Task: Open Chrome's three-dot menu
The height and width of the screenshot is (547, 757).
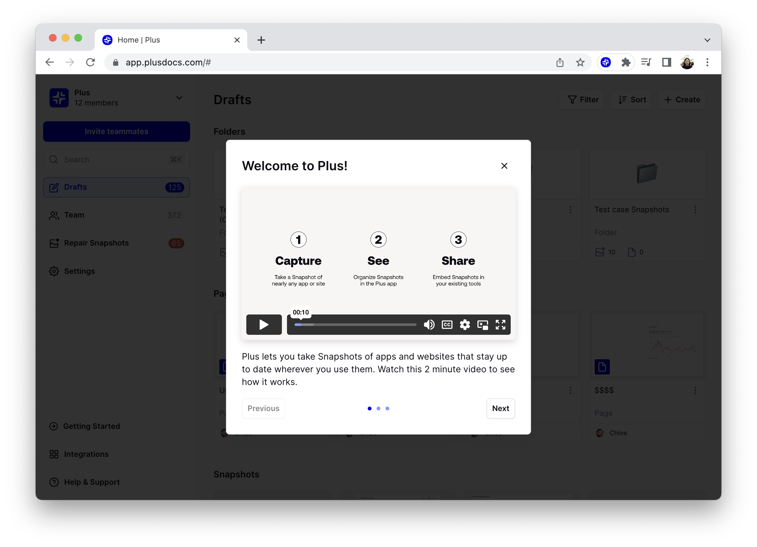Action: (707, 62)
